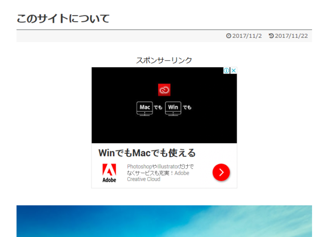Click the updated date 2017/11/22
329x237 pixels.
pos(291,36)
